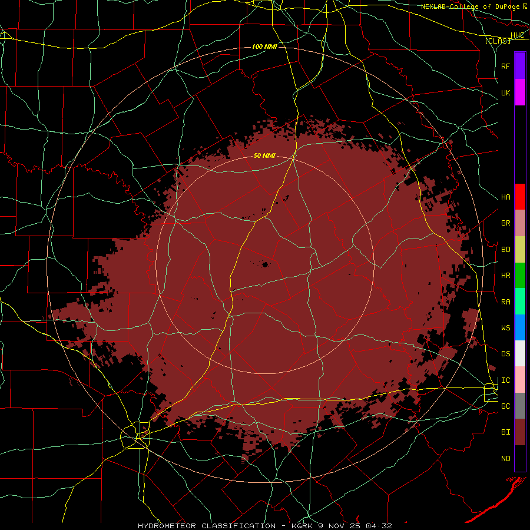Click the "BI" legend label
Image resolution: width=530 pixels, height=530 pixels.
[506, 432]
